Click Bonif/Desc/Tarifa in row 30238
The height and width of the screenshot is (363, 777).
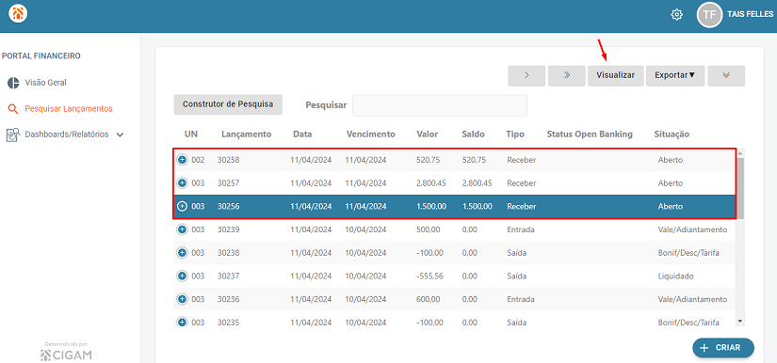coord(688,253)
